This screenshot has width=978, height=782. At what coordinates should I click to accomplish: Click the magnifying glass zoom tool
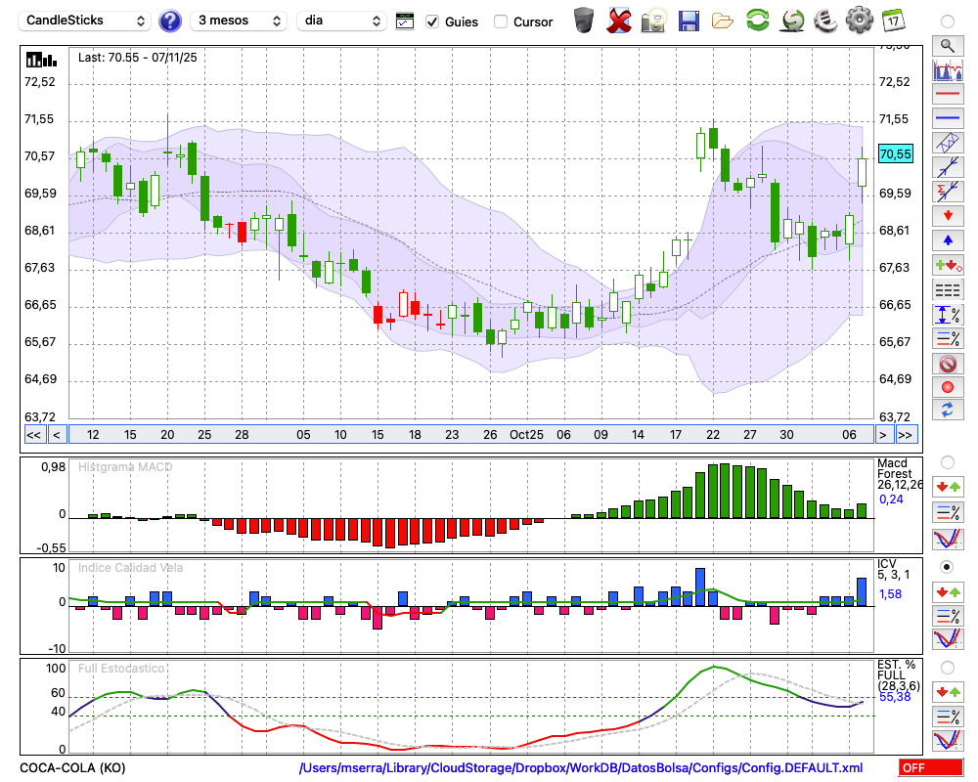pos(947,45)
